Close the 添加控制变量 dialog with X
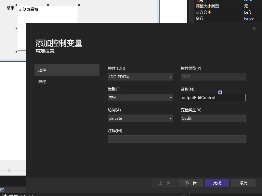Image resolution: width=262 pixels, height=196 pixels. coord(254,29)
